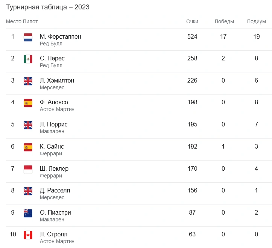
Task: Click the Макларен team under Пиастри
Action: coord(52,219)
